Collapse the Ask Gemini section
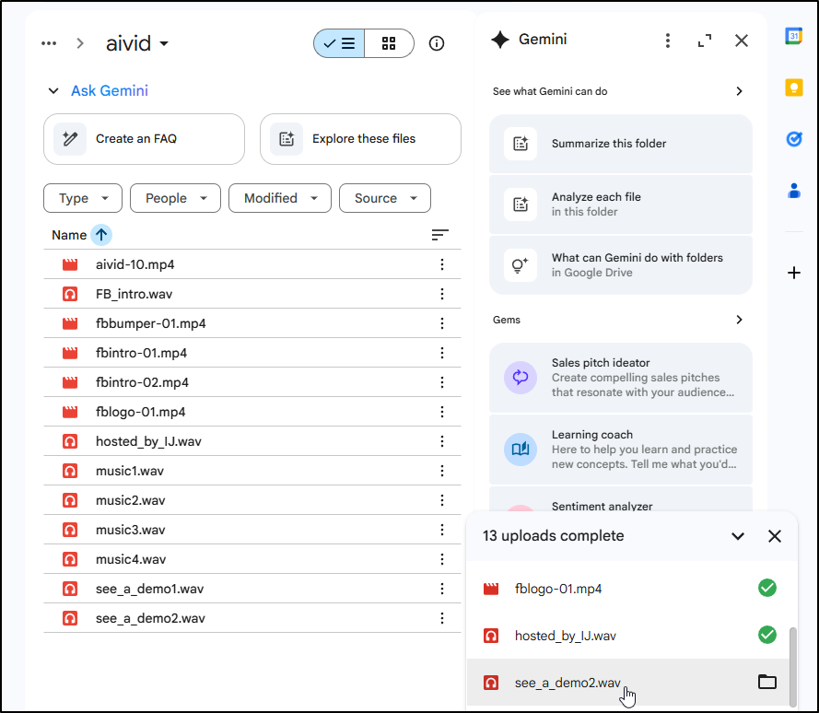Viewport: 819px width, 713px height. pos(53,91)
